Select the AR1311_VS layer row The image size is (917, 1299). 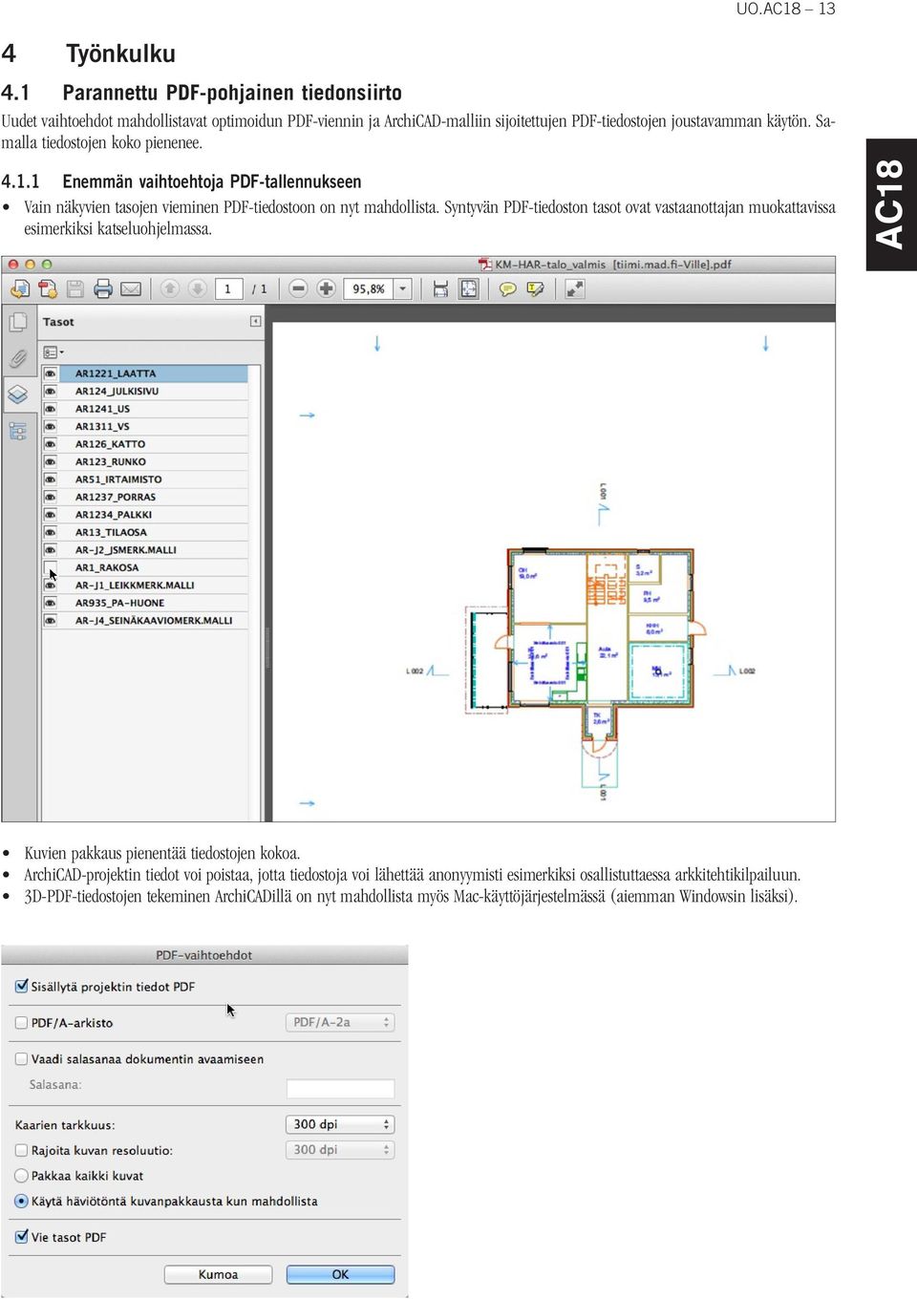145,427
